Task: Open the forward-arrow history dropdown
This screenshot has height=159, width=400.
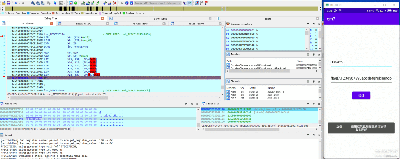Action: click(27, 3)
